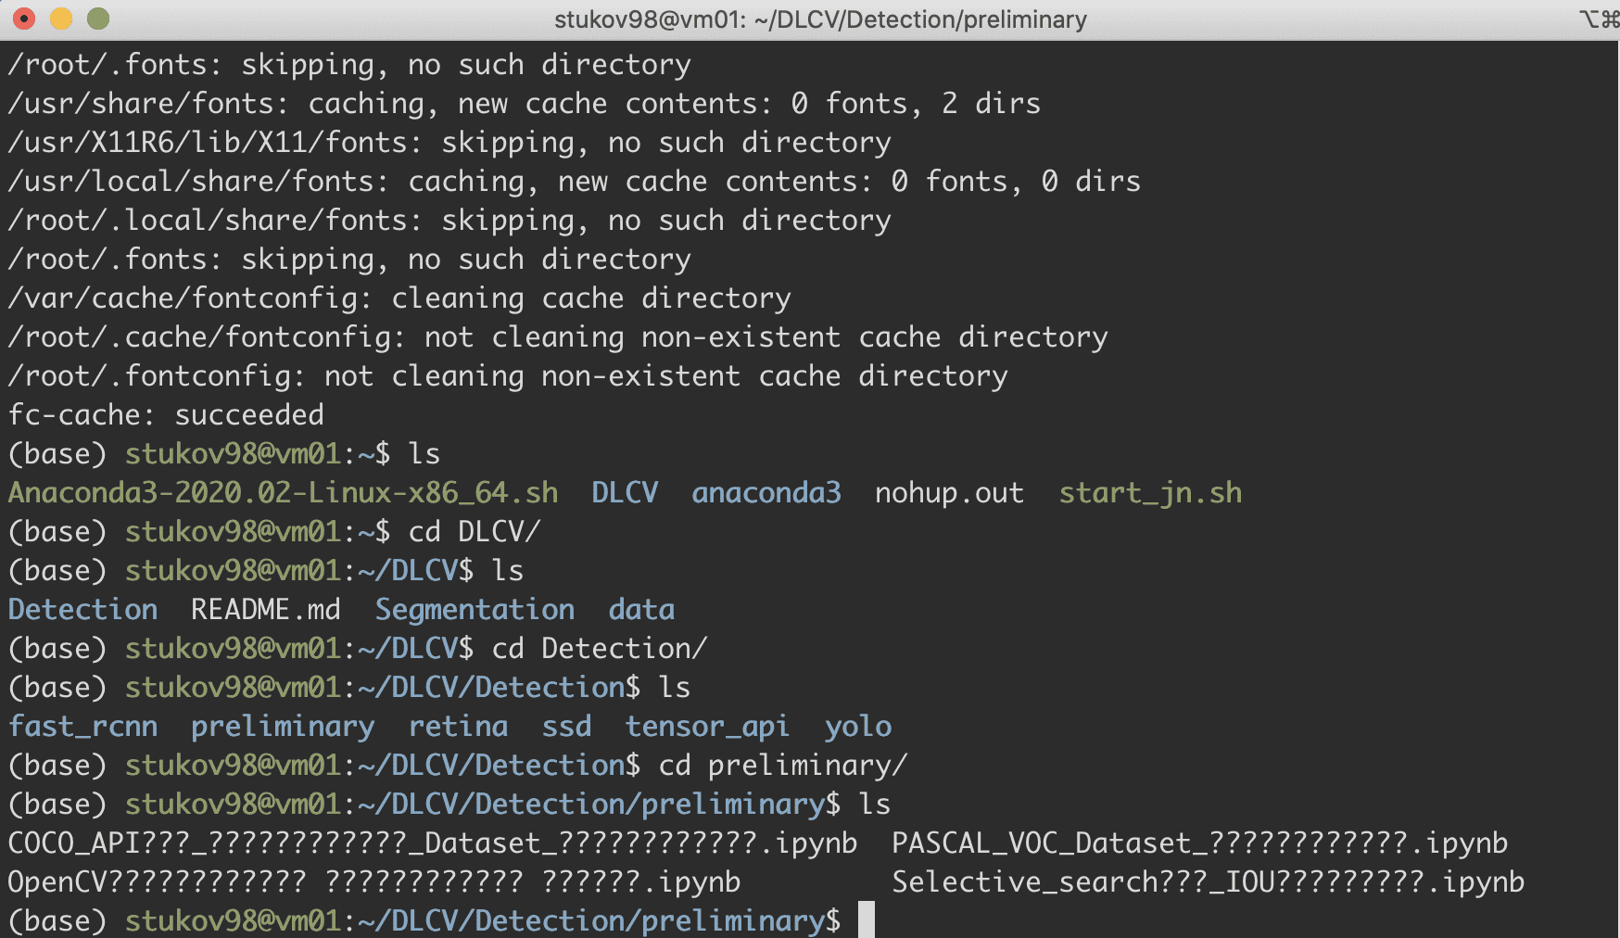
Task: Select the yolo directory entry
Action: pyautogui.click(x=858, y=726)
